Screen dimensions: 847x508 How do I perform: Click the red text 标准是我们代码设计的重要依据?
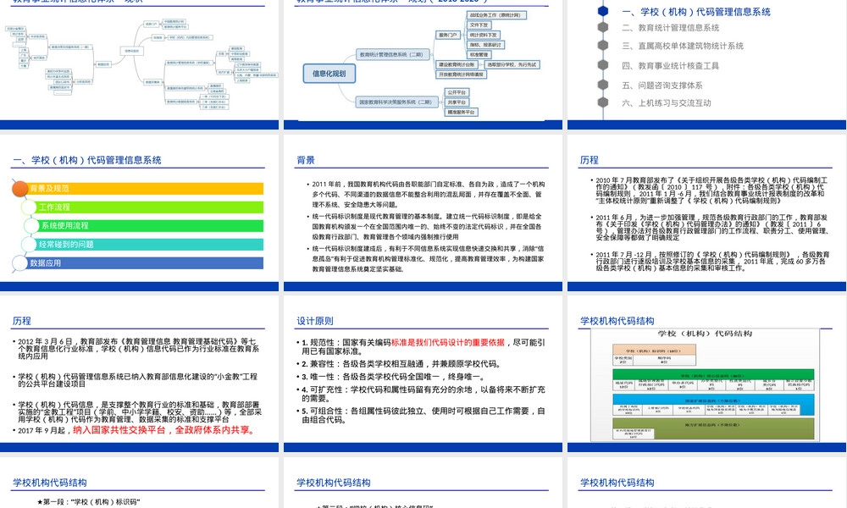pyautogui.click(x=448, y=342)
